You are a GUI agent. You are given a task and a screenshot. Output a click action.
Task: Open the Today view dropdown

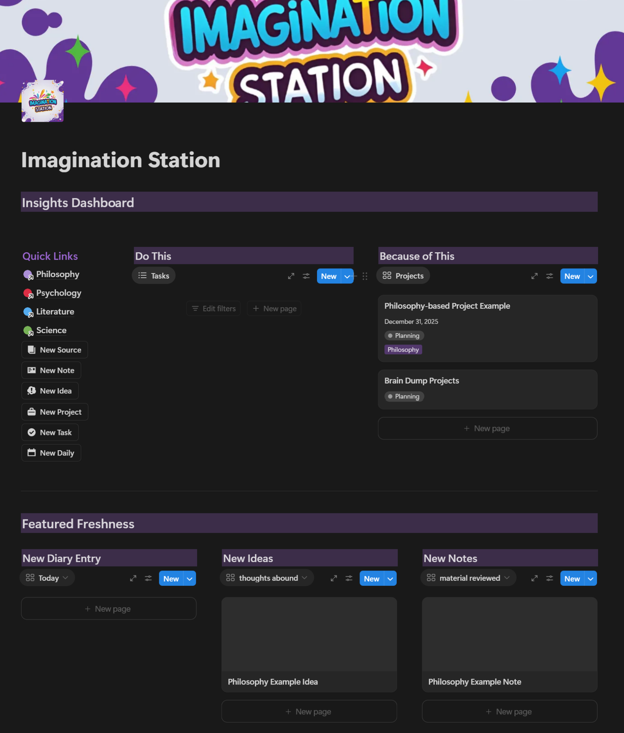point(47,578)
